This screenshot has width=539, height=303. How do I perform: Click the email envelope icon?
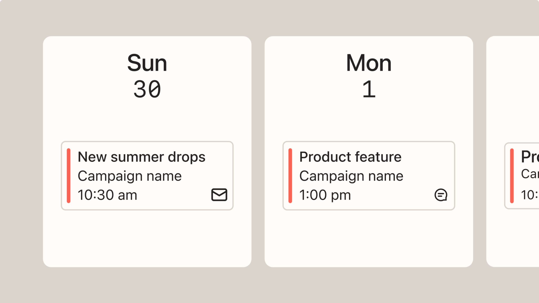(x=219, y=195)
